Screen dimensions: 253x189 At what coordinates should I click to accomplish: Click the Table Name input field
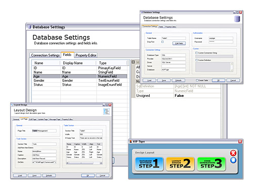(x=174, y=38)
